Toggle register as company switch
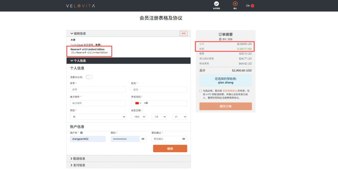338x171 pixels. [x=89, y=77]
